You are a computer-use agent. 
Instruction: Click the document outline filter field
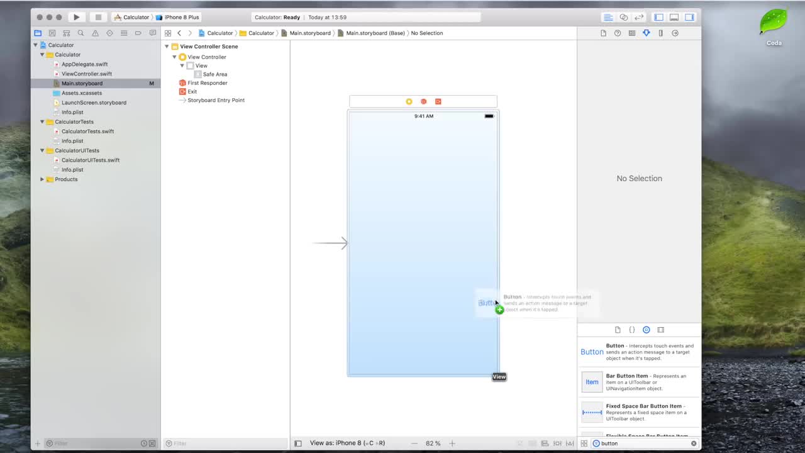(225, 444)
